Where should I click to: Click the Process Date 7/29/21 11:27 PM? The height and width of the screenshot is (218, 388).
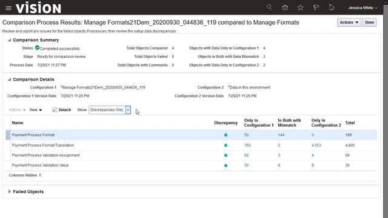tap(52, 65)
